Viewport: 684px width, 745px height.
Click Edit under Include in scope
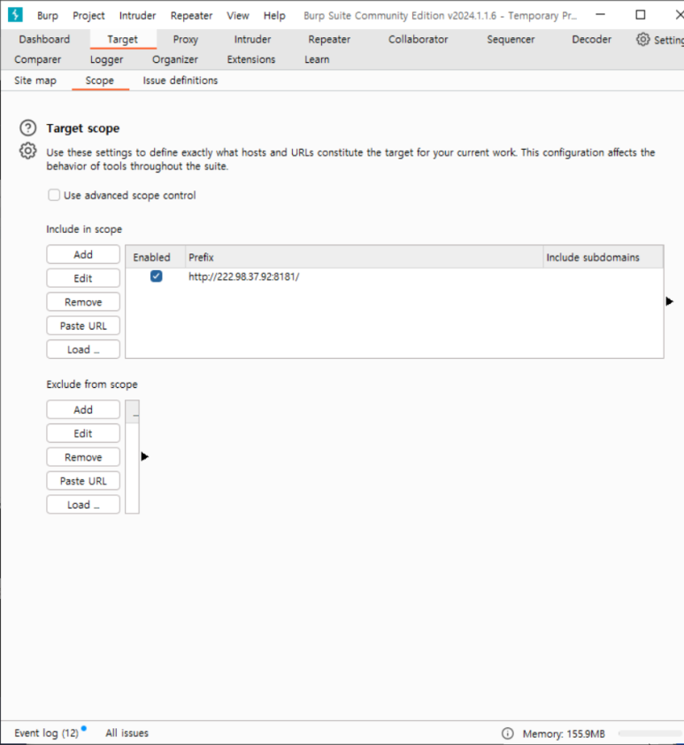click(83, 278)
